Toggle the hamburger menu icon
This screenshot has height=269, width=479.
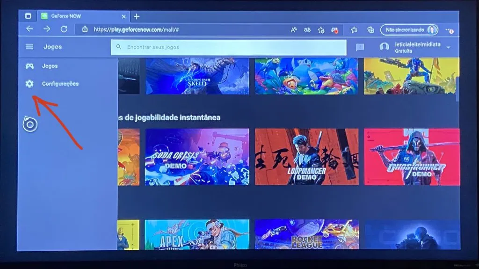(x=29, y=47)
